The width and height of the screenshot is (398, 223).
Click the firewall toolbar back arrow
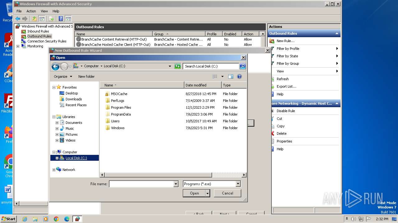(18, 19)
